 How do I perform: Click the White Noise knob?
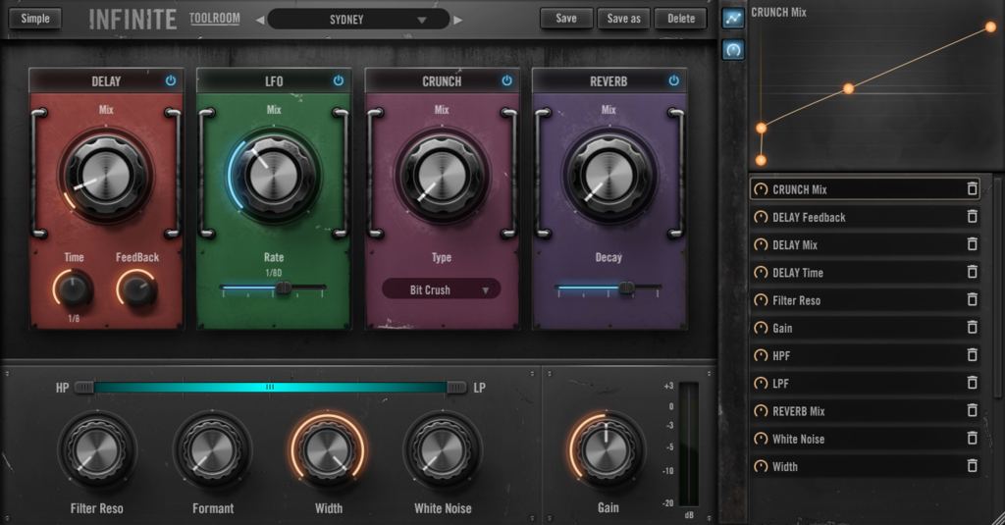(x=443, y=450)
